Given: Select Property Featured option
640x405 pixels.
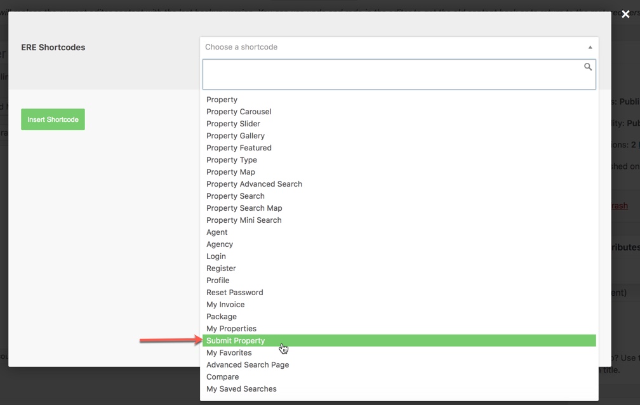Looking at the screenshot, I should [399, 148].
